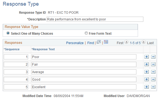
Task: Click sequence field containing 5
Action: click(x=16, y=87)
